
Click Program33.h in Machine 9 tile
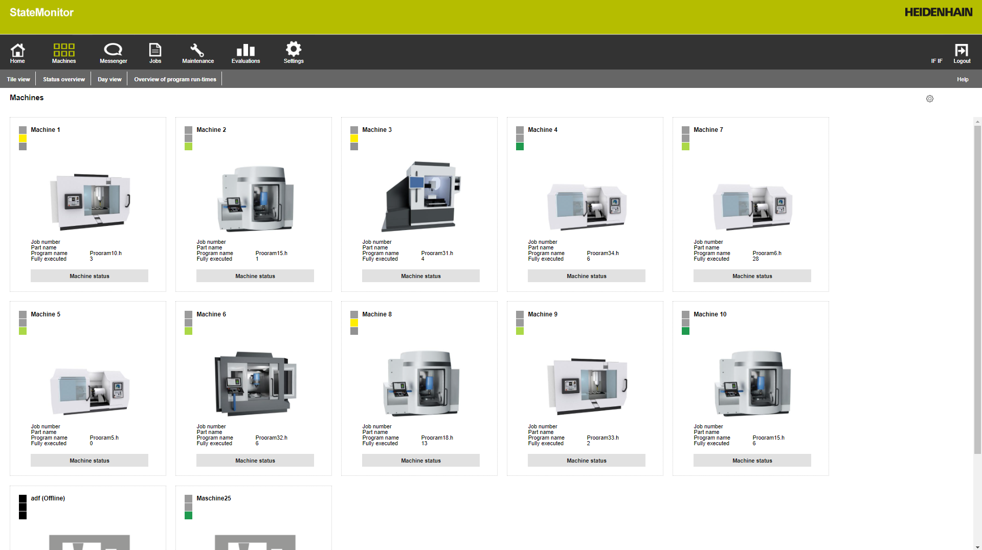tap(603, 438)
